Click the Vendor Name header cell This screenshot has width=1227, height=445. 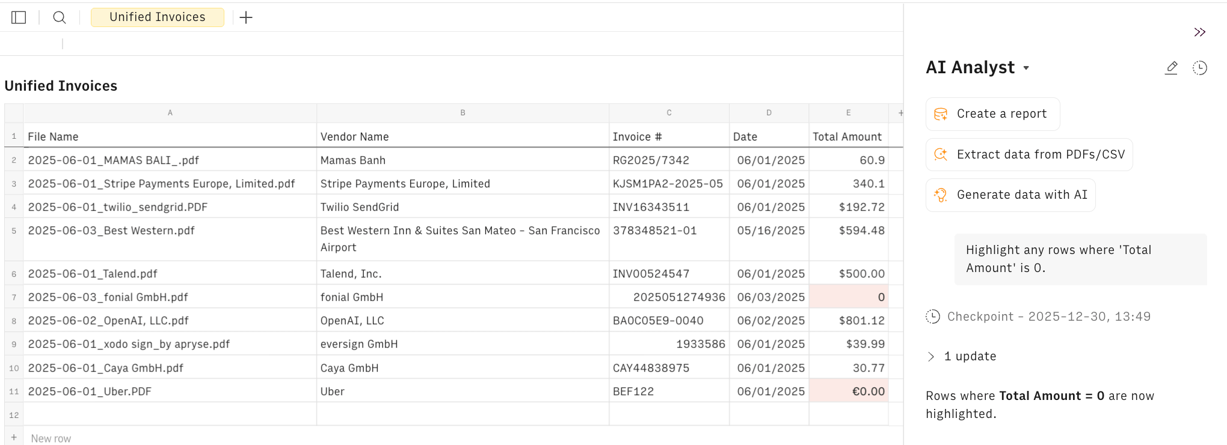(463, 136)
